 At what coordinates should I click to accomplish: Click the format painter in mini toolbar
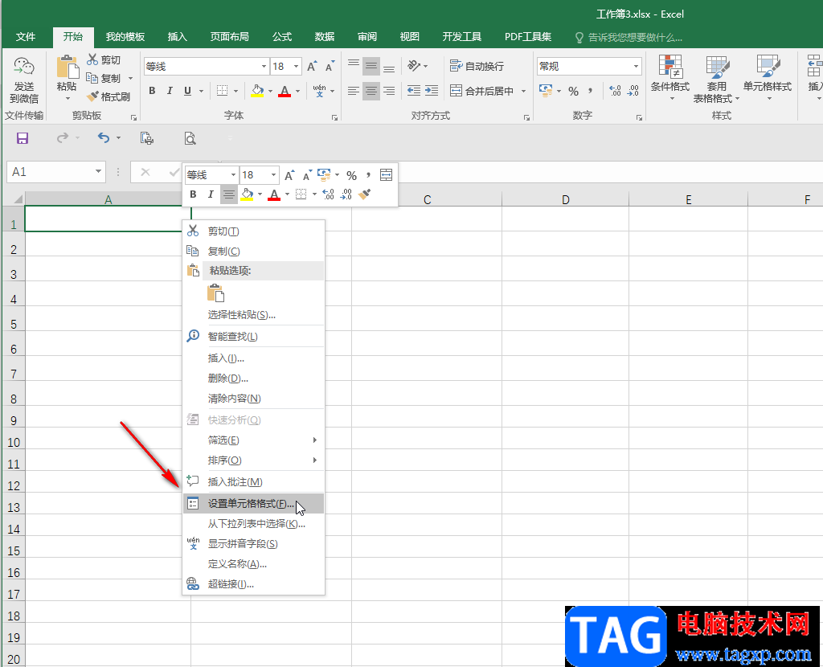click(x=365, y=194)
